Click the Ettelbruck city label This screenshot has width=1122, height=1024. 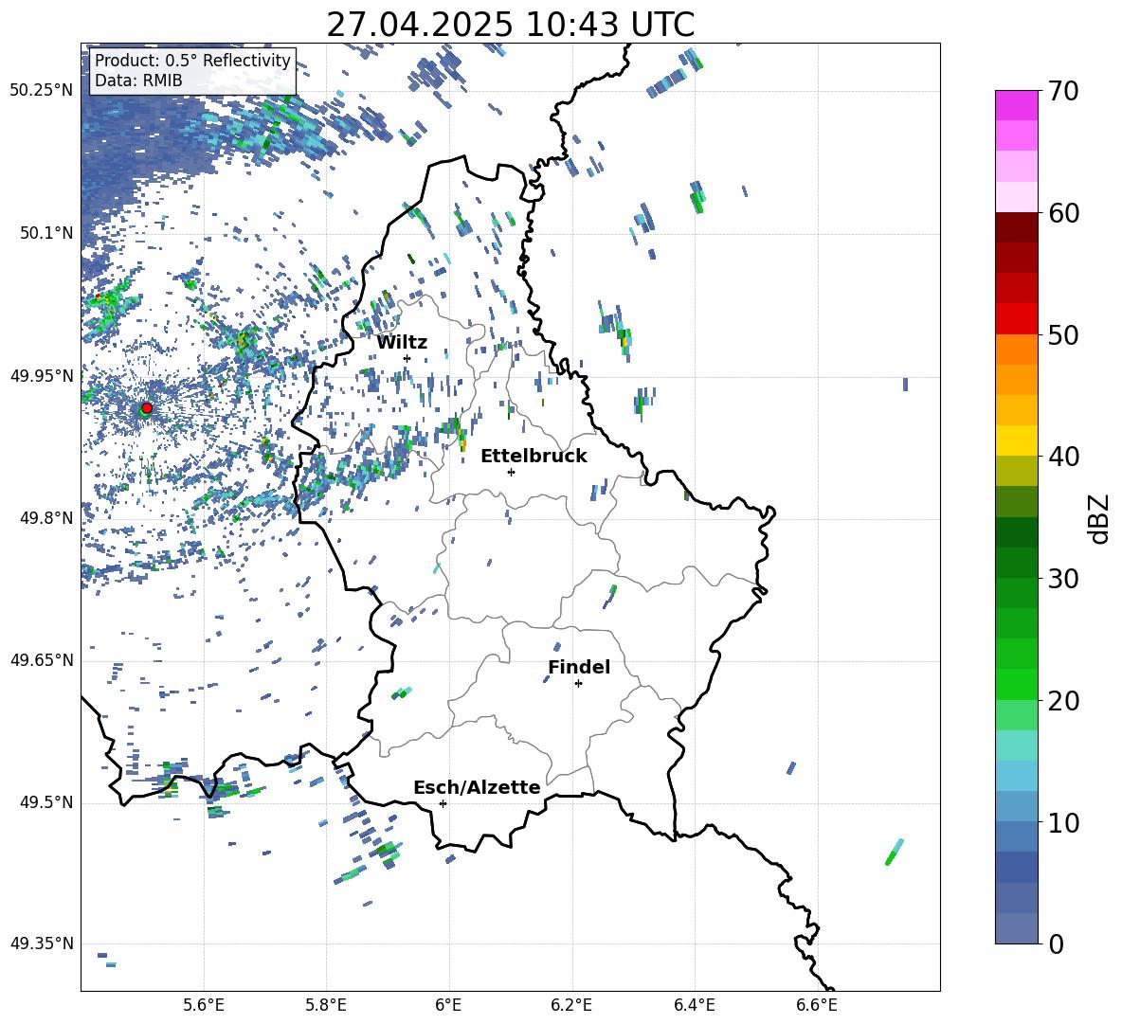tap(534, 457)
